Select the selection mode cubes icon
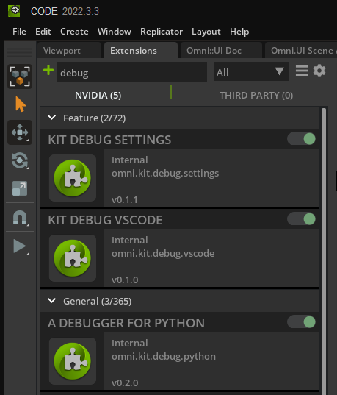This screenshot has height=395, width=337. pos(20,76)
